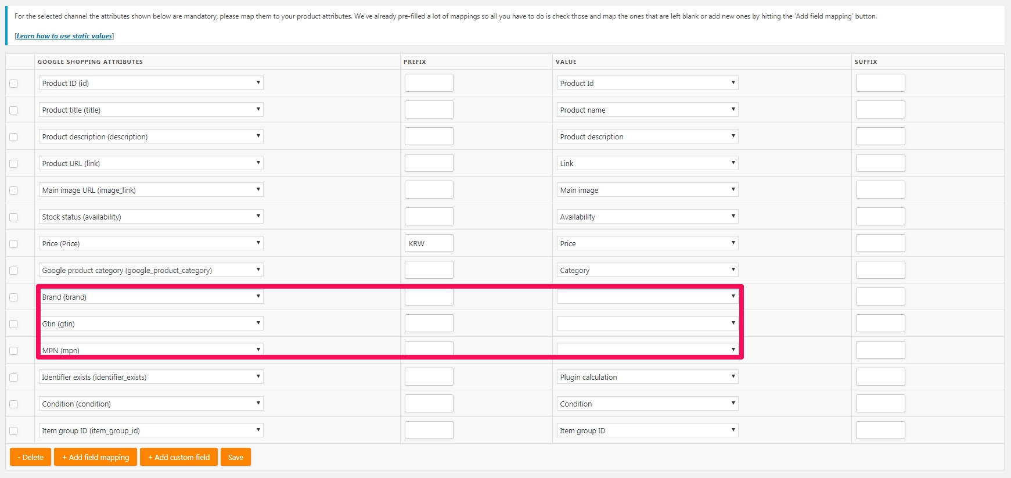
Task: Open the Brand (brand) value dropdown
Action: 647,297
